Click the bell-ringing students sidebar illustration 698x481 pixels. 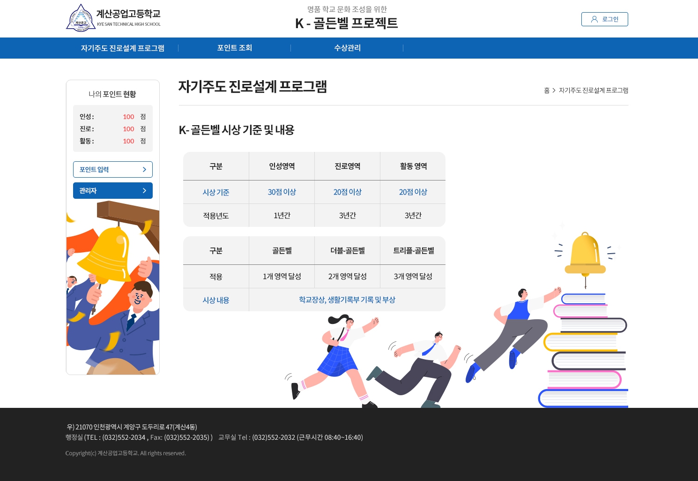pos(112,287)
